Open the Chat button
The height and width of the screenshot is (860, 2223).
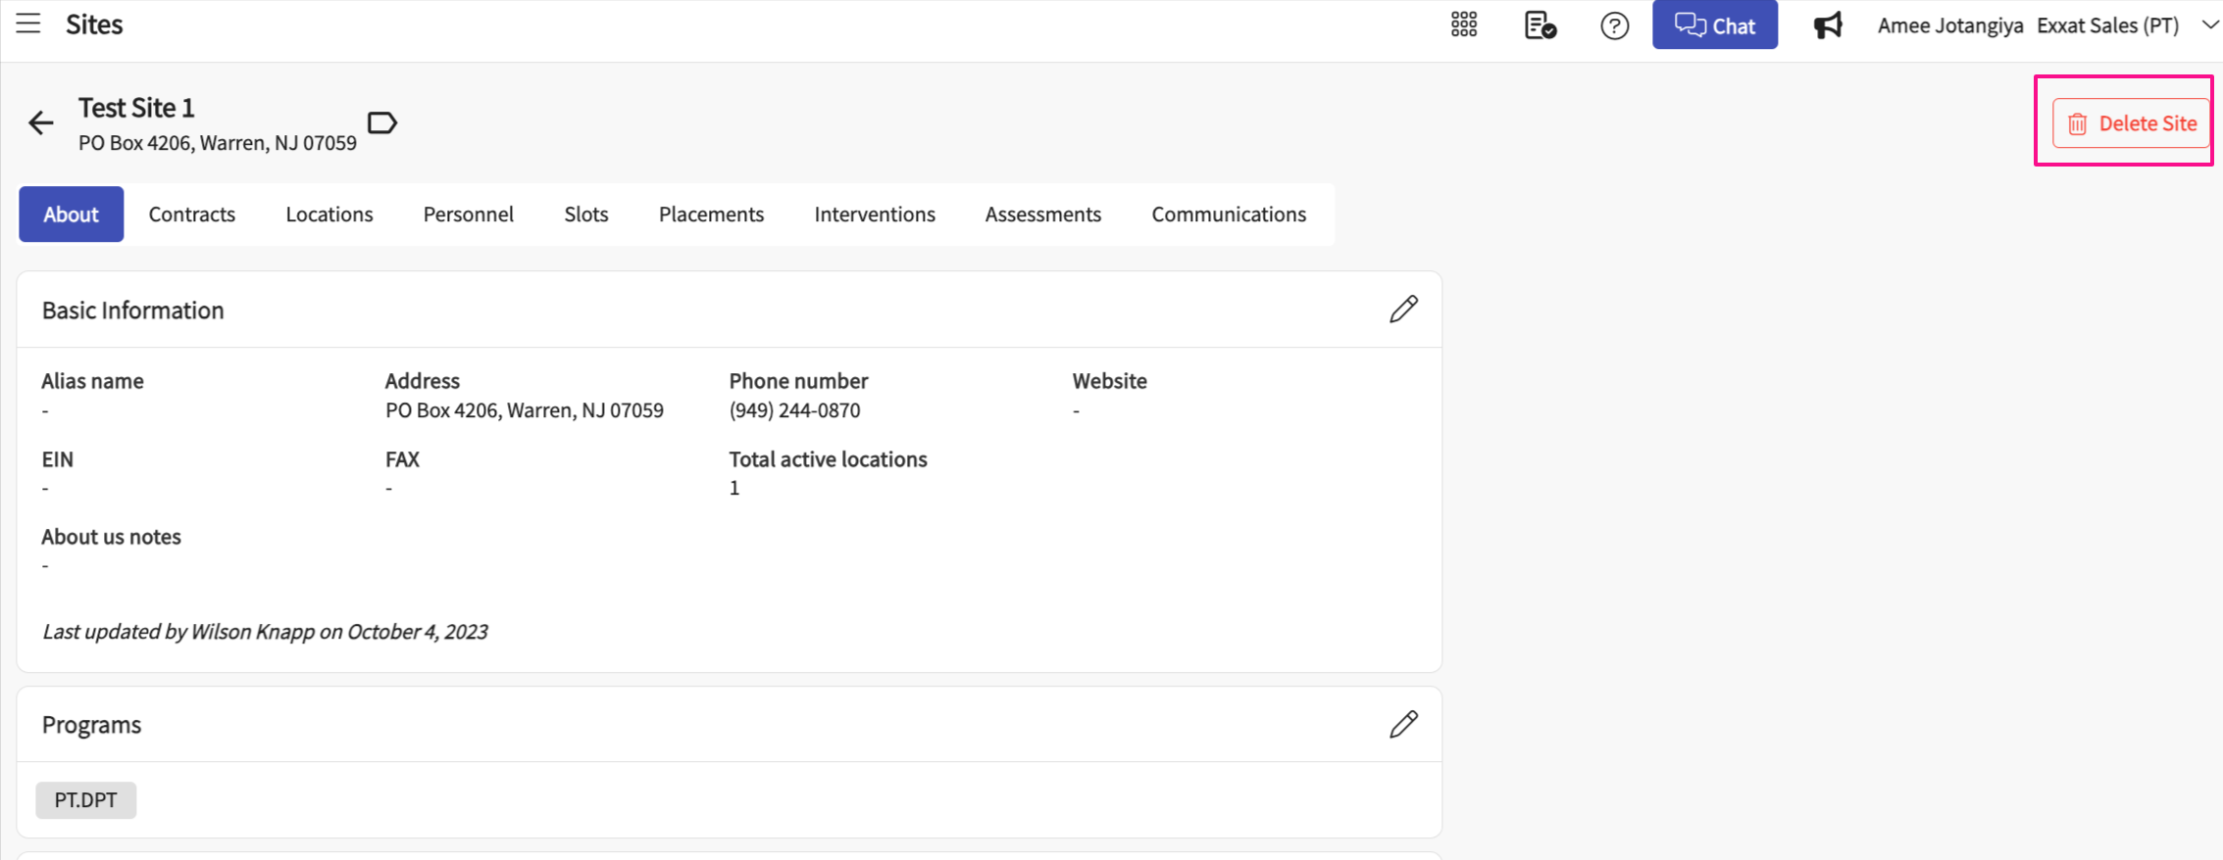1714,25
